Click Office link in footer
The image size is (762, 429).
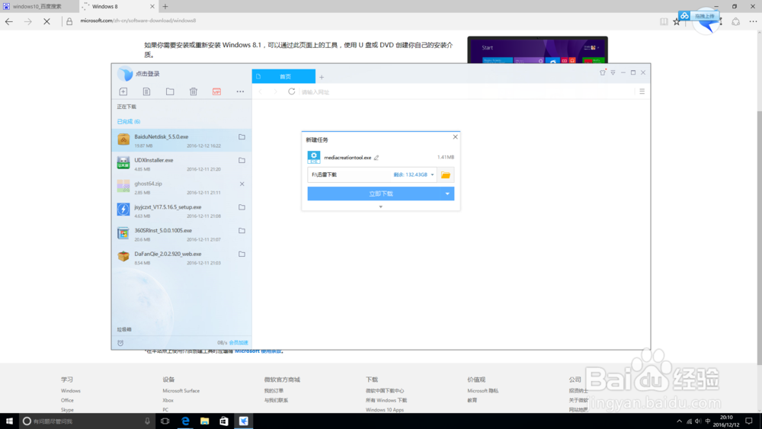(x=67, y=400)
